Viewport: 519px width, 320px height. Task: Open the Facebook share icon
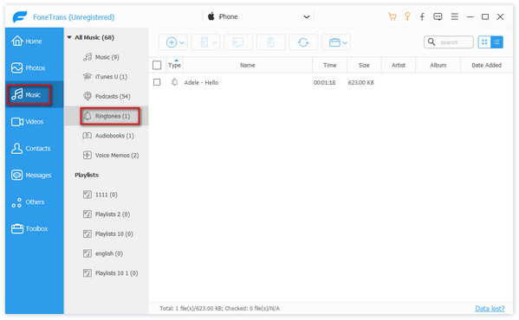(x=422, y=16)
